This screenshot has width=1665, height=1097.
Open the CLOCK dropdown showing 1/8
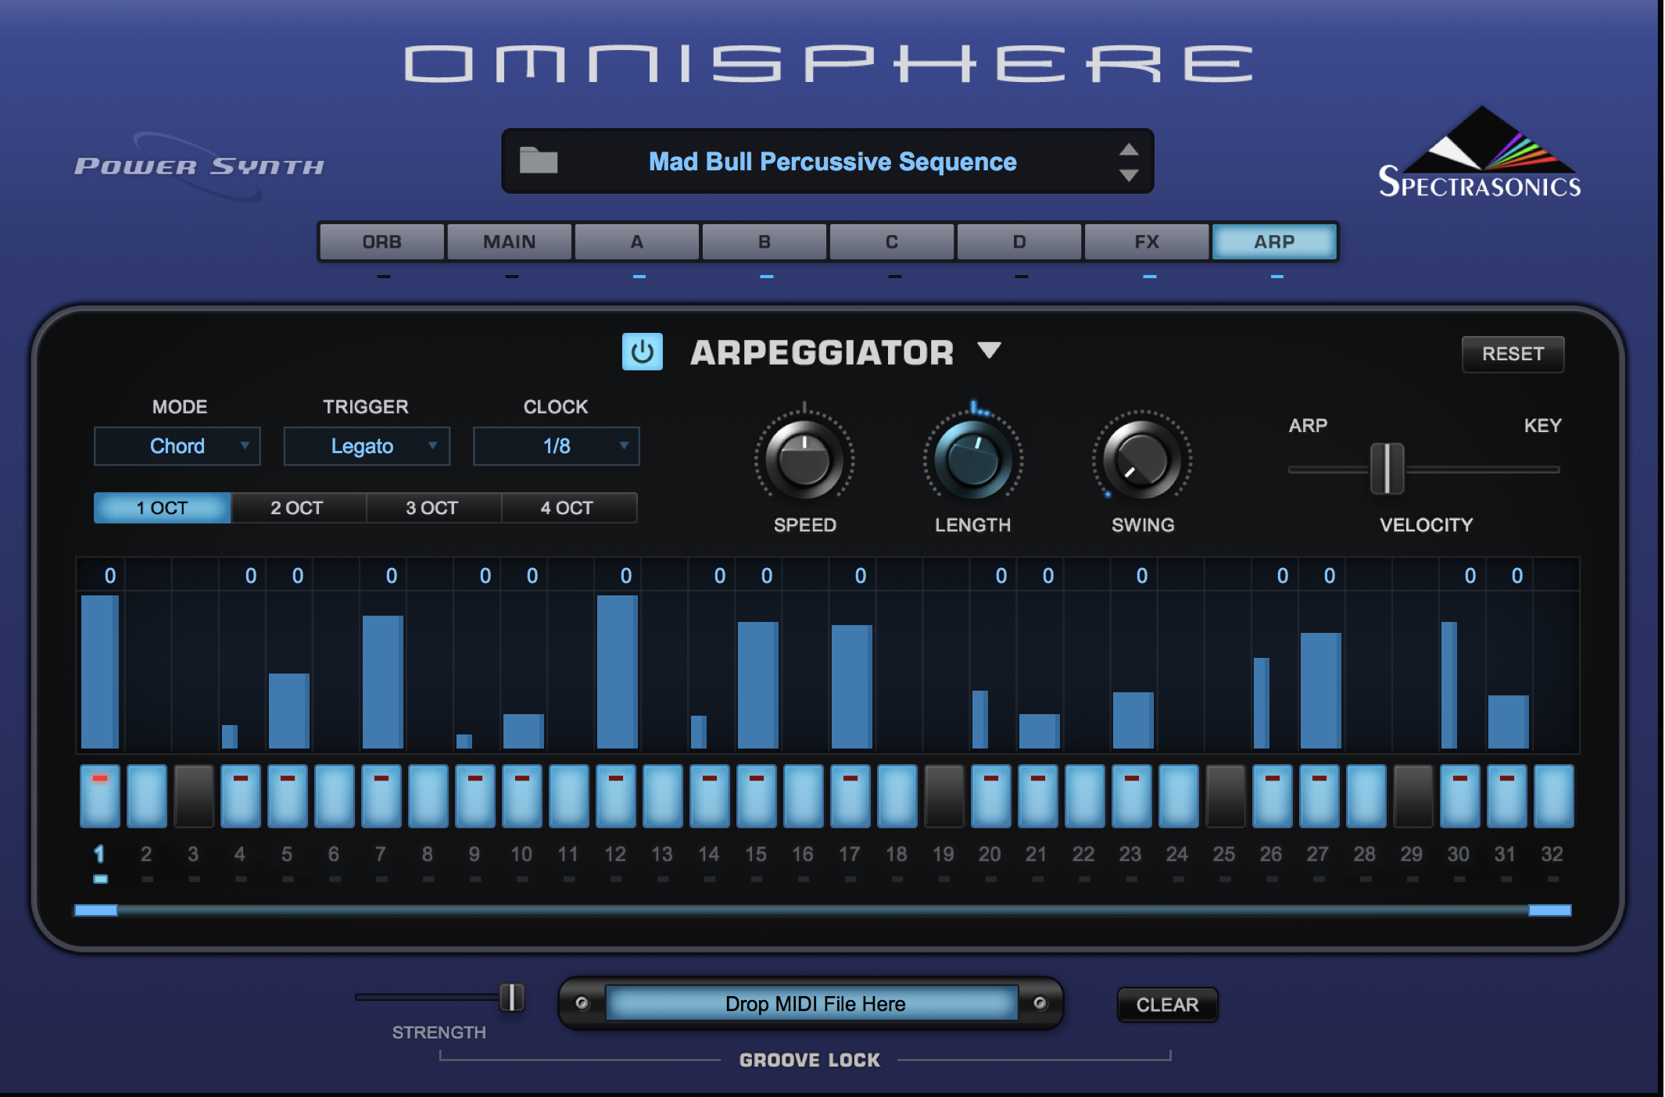(x=556, y=446)
